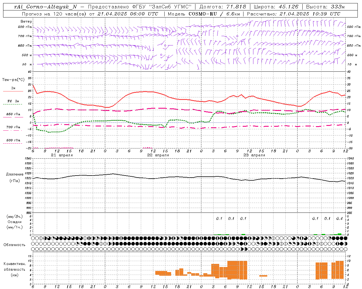This screenshot has width=362, height=289.
Task: Click the (гПа) unit under Давление
Action: pos(14,181)
